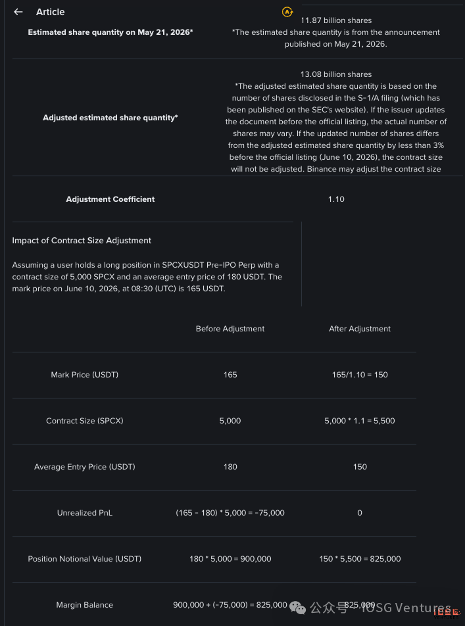Click the Average Entry Price (USDT) label
This screenshot has height=626, width=465.
(x=85, y=467)
